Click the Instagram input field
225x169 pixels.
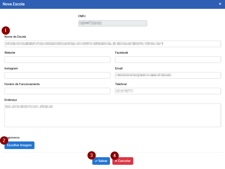click(x=57, y=75)
